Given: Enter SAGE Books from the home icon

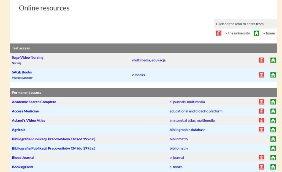Looking at the screenshot, I should pos(273,75).
